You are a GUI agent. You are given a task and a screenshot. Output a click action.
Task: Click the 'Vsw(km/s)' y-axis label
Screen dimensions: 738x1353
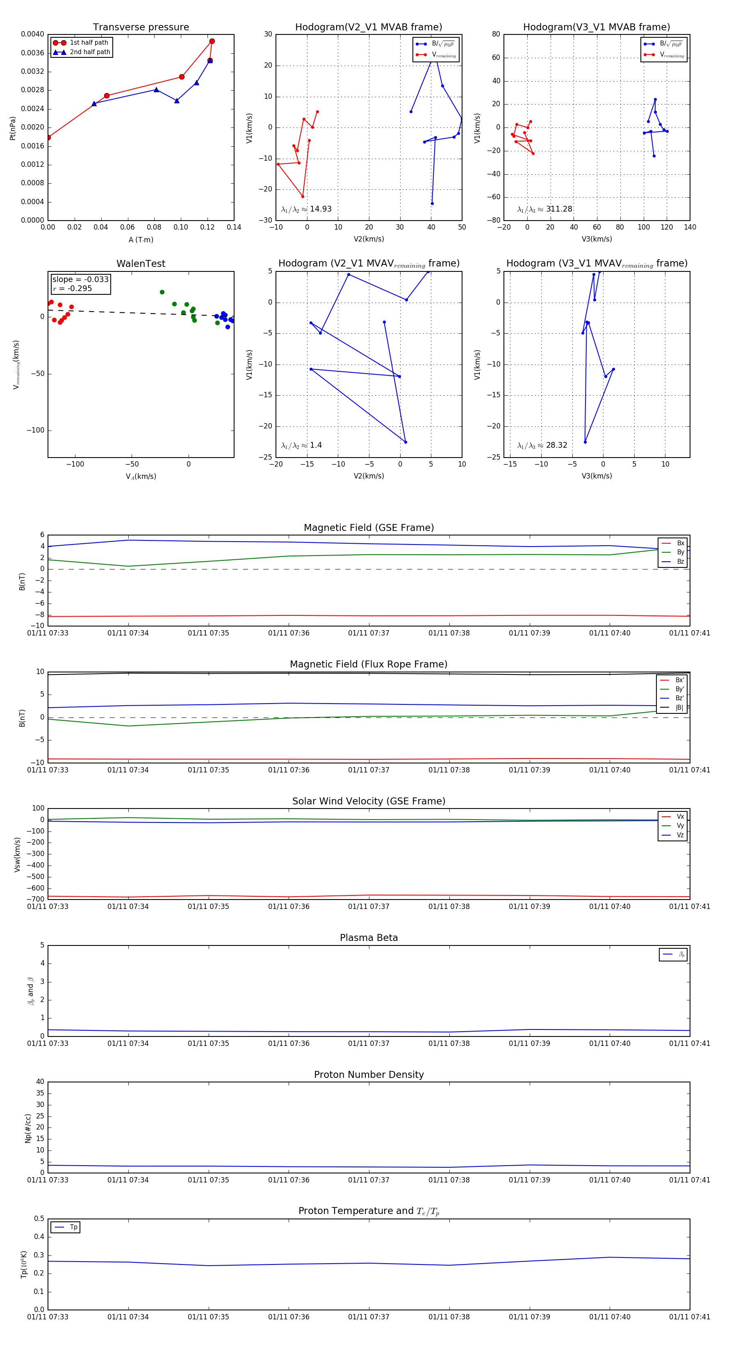pos(17,854)
